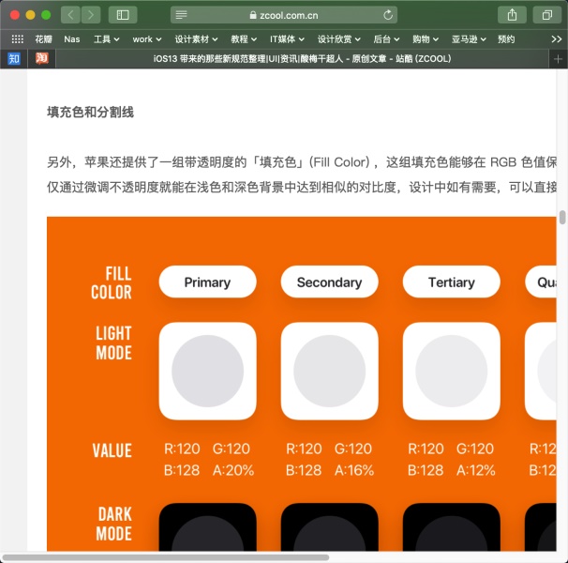568x563 pixels.
Task: Click the zcool.com.cn address field
Action: 284,15
